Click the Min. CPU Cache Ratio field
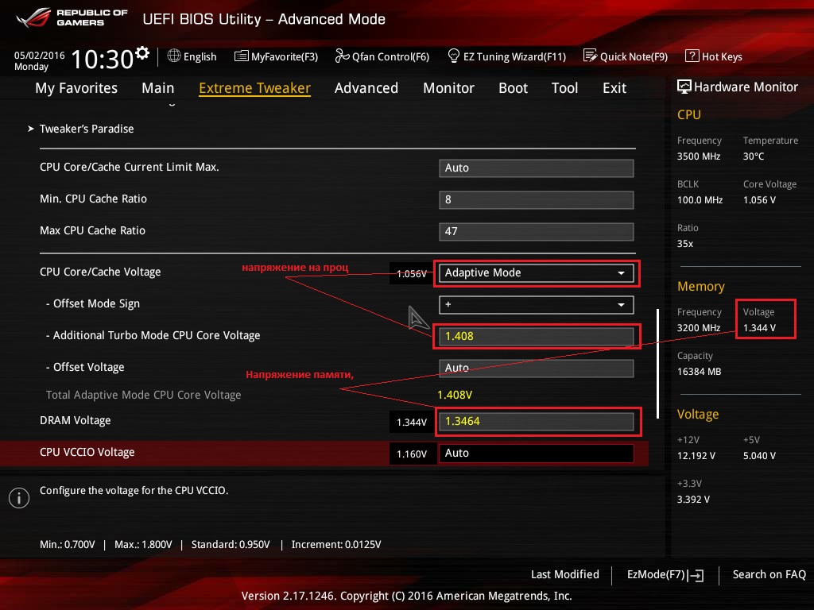This screenshot has width=814, height=610. [537, 199]
